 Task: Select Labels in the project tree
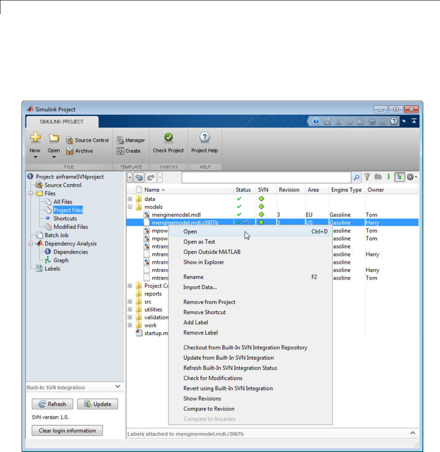53,269
